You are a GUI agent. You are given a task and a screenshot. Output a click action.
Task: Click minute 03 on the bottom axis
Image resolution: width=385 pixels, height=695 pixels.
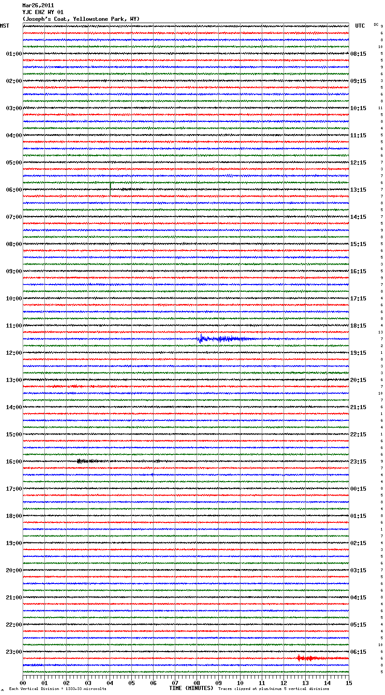(88, 683)
